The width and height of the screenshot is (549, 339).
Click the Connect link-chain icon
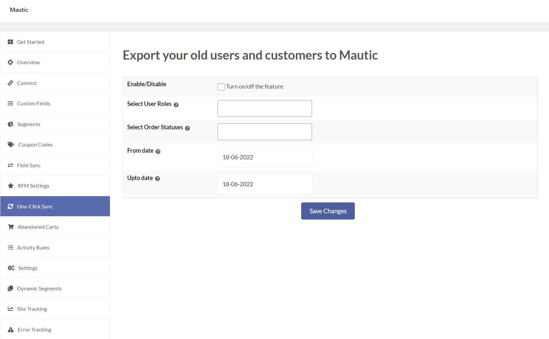point(11,83)
